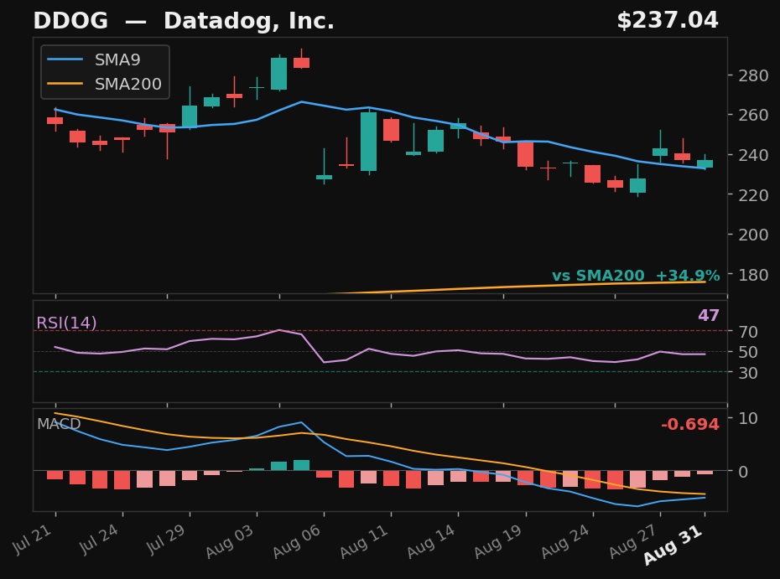Viewport: 780px width, 579px height.
Task: Click the orange SMA200 legend line swatch
Action: tap(65, 84)
